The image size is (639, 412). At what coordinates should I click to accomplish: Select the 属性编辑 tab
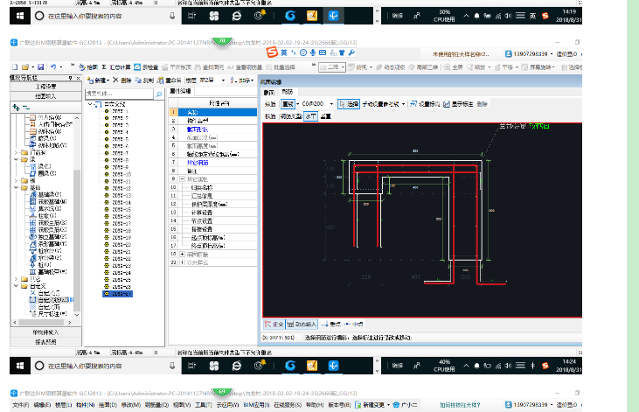180,91
